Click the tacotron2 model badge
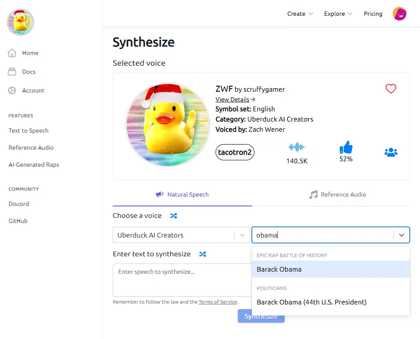 point(235,152)
